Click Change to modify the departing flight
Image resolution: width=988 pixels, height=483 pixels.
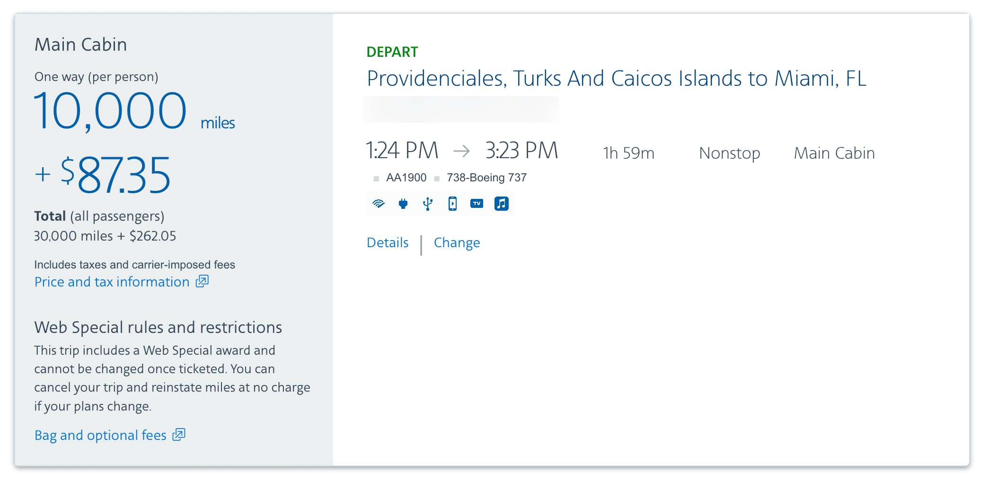pos(457,242)
